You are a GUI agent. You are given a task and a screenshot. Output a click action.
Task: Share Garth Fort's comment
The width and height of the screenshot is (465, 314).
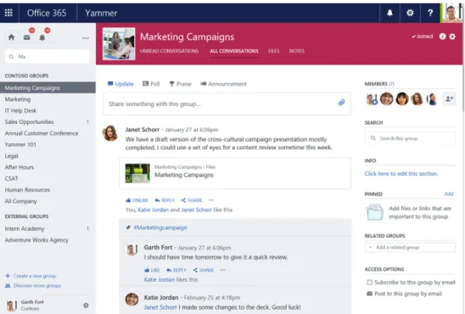[x=204, y=270]
